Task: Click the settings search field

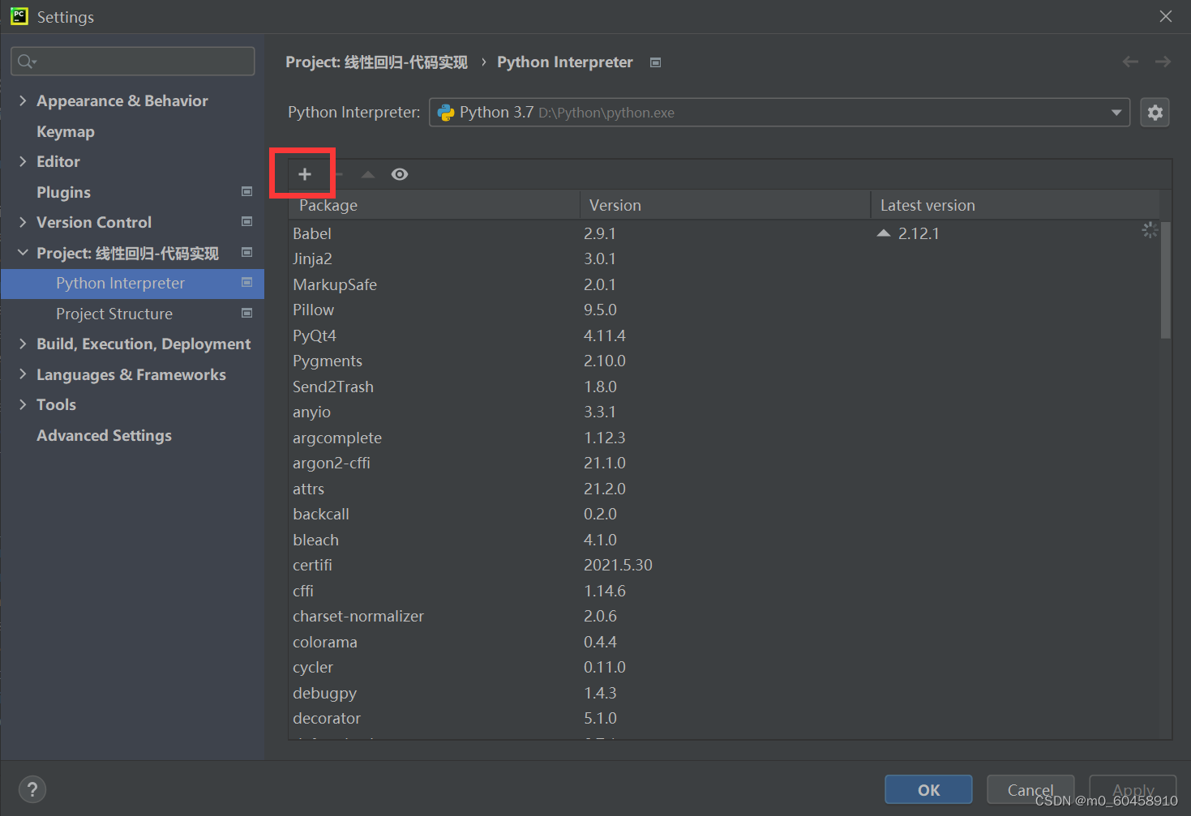Action: pyautogui.click(x=133, y=62)
